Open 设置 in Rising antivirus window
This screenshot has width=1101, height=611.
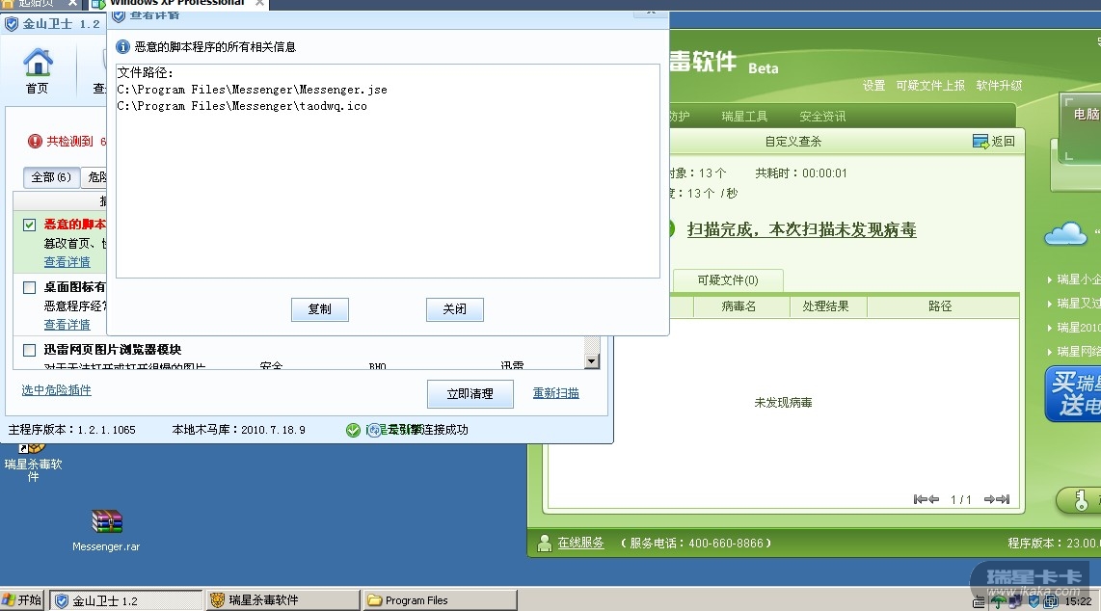873,86
